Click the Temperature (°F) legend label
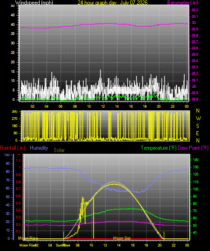 pyautogui.click(x=159, y=148)
